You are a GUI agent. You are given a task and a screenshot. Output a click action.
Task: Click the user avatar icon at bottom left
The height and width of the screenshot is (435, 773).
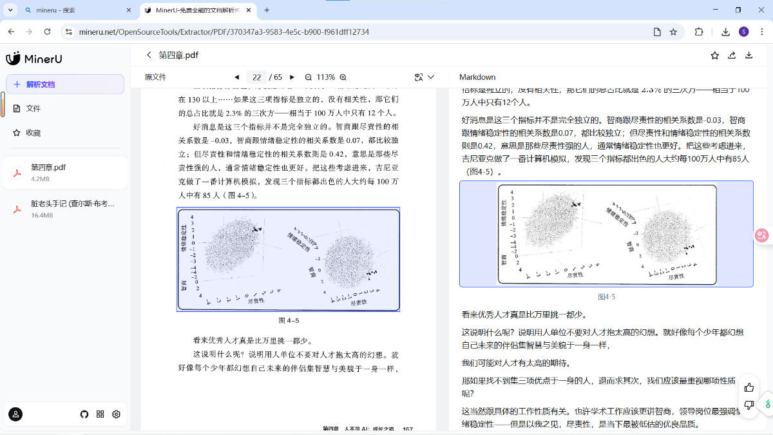[16, 414]
